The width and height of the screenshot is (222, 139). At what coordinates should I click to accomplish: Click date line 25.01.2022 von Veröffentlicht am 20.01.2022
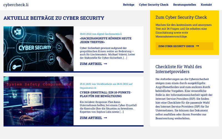pyautogui.click(x=106, y=86)
